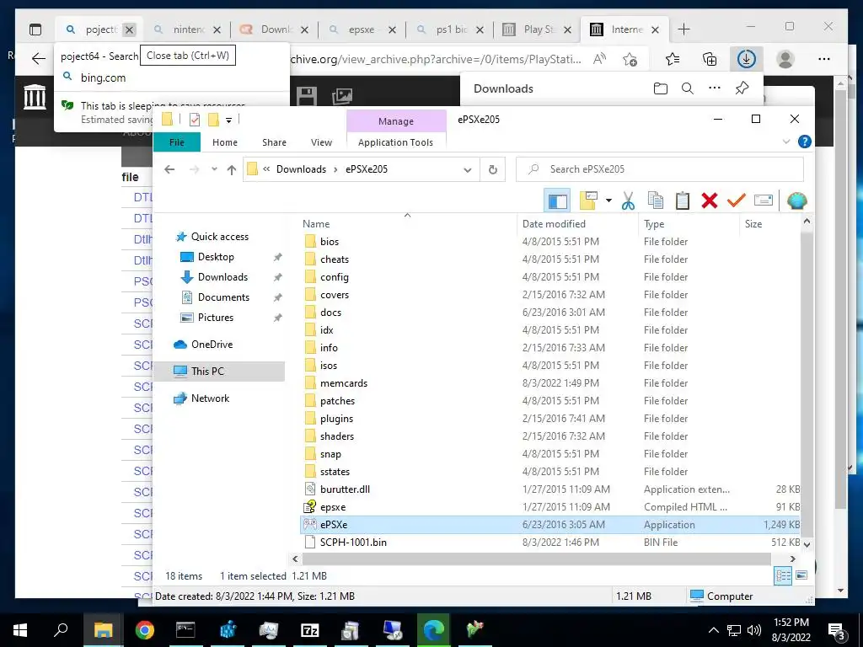Expand address bar history dropdown
The width and height of the screenshot is (863, 647).
467,169
